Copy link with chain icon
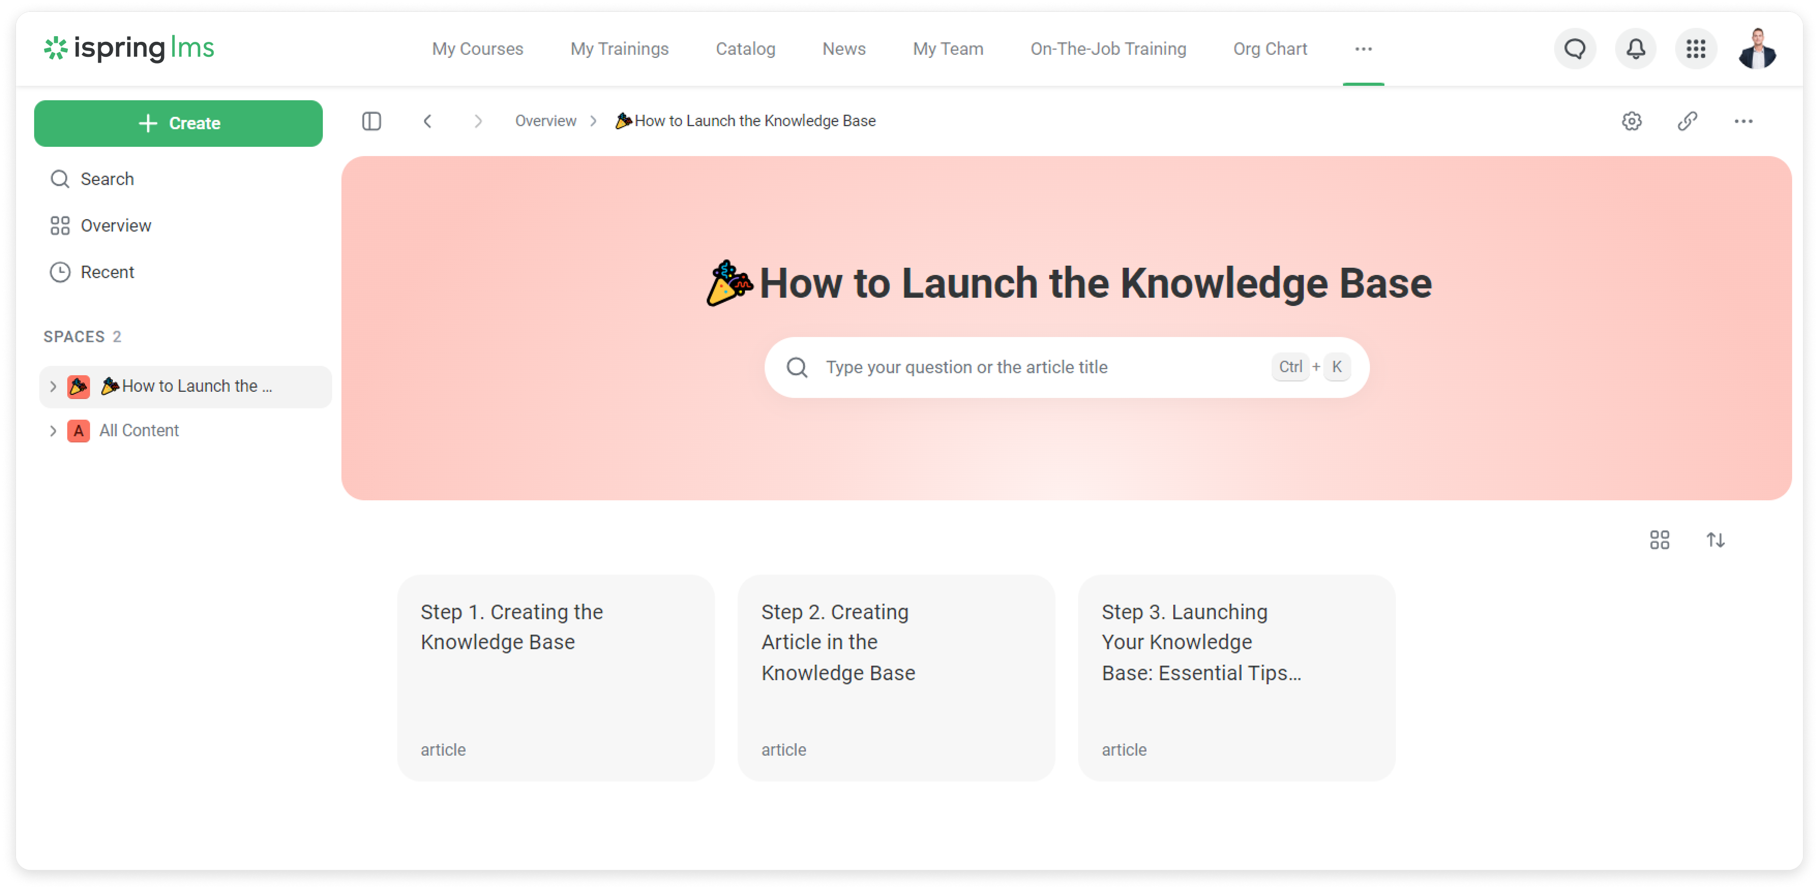This screenshot has height=890, width=1819. tap(1687, 121)
